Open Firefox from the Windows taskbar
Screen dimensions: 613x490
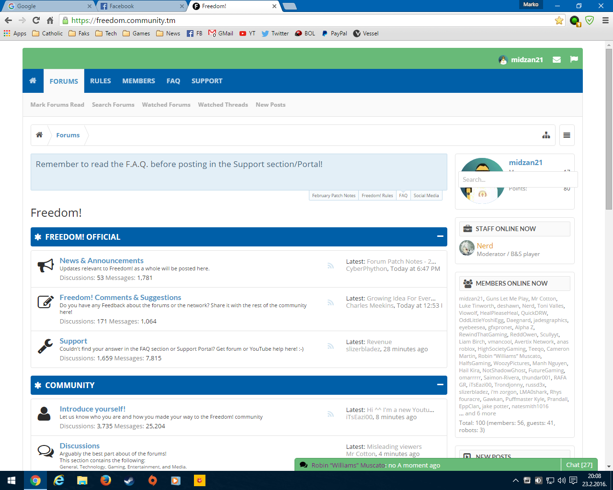click(106, 480)
